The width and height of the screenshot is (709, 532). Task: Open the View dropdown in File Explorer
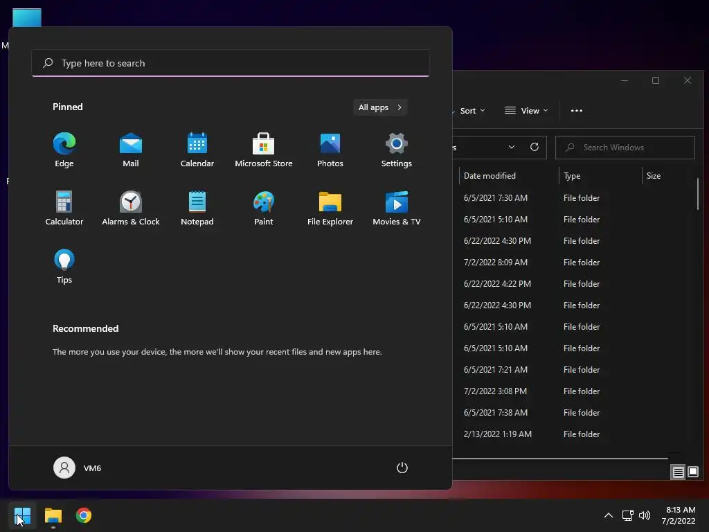point(526,111)
